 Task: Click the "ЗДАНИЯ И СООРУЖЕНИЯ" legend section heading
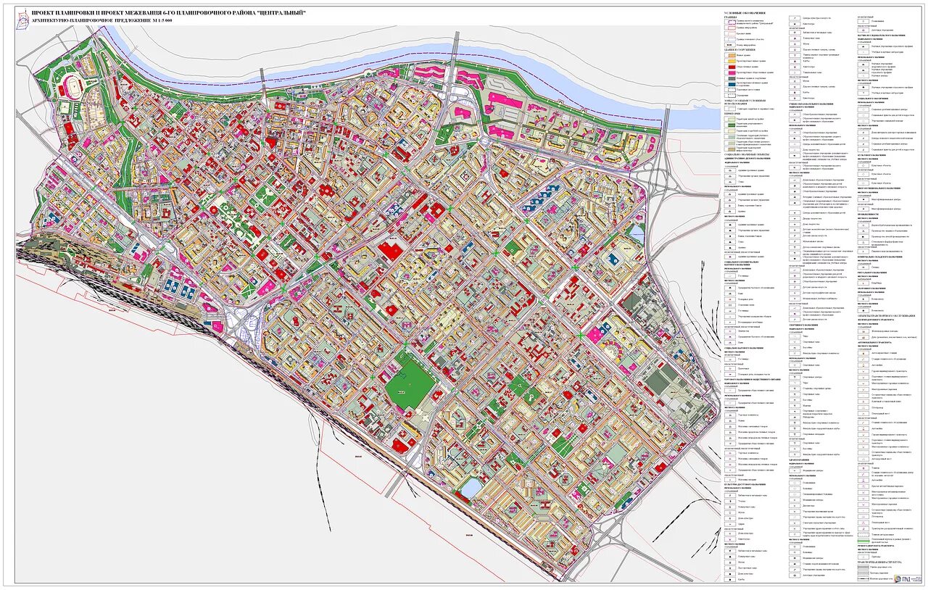click(741, 49)
